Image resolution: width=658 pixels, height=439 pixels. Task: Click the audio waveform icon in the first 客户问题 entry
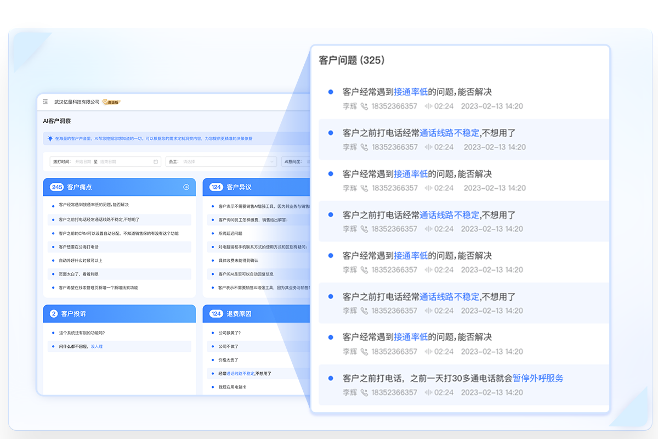pyautogui.click(x=428, y=106)
